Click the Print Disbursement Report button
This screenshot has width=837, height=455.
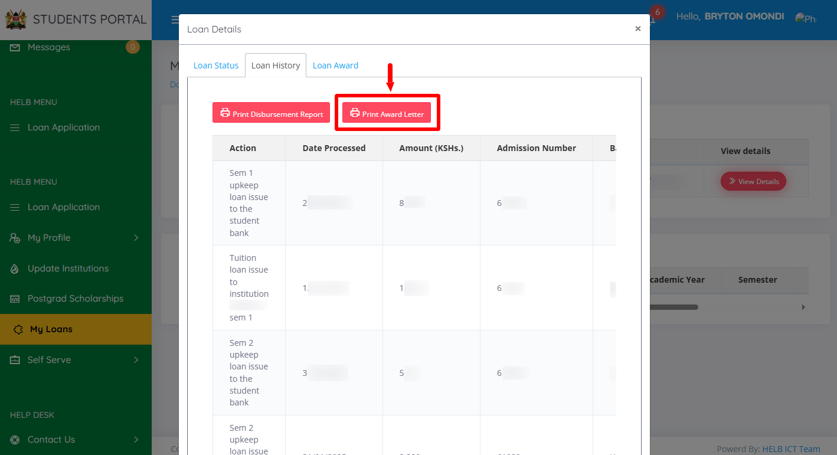pos(271,113)
